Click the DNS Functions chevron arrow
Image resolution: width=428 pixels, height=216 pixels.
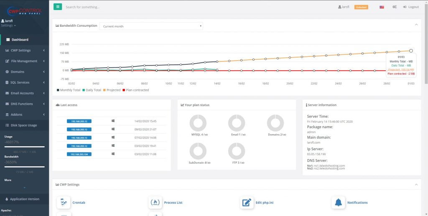(x=43, y=104)
